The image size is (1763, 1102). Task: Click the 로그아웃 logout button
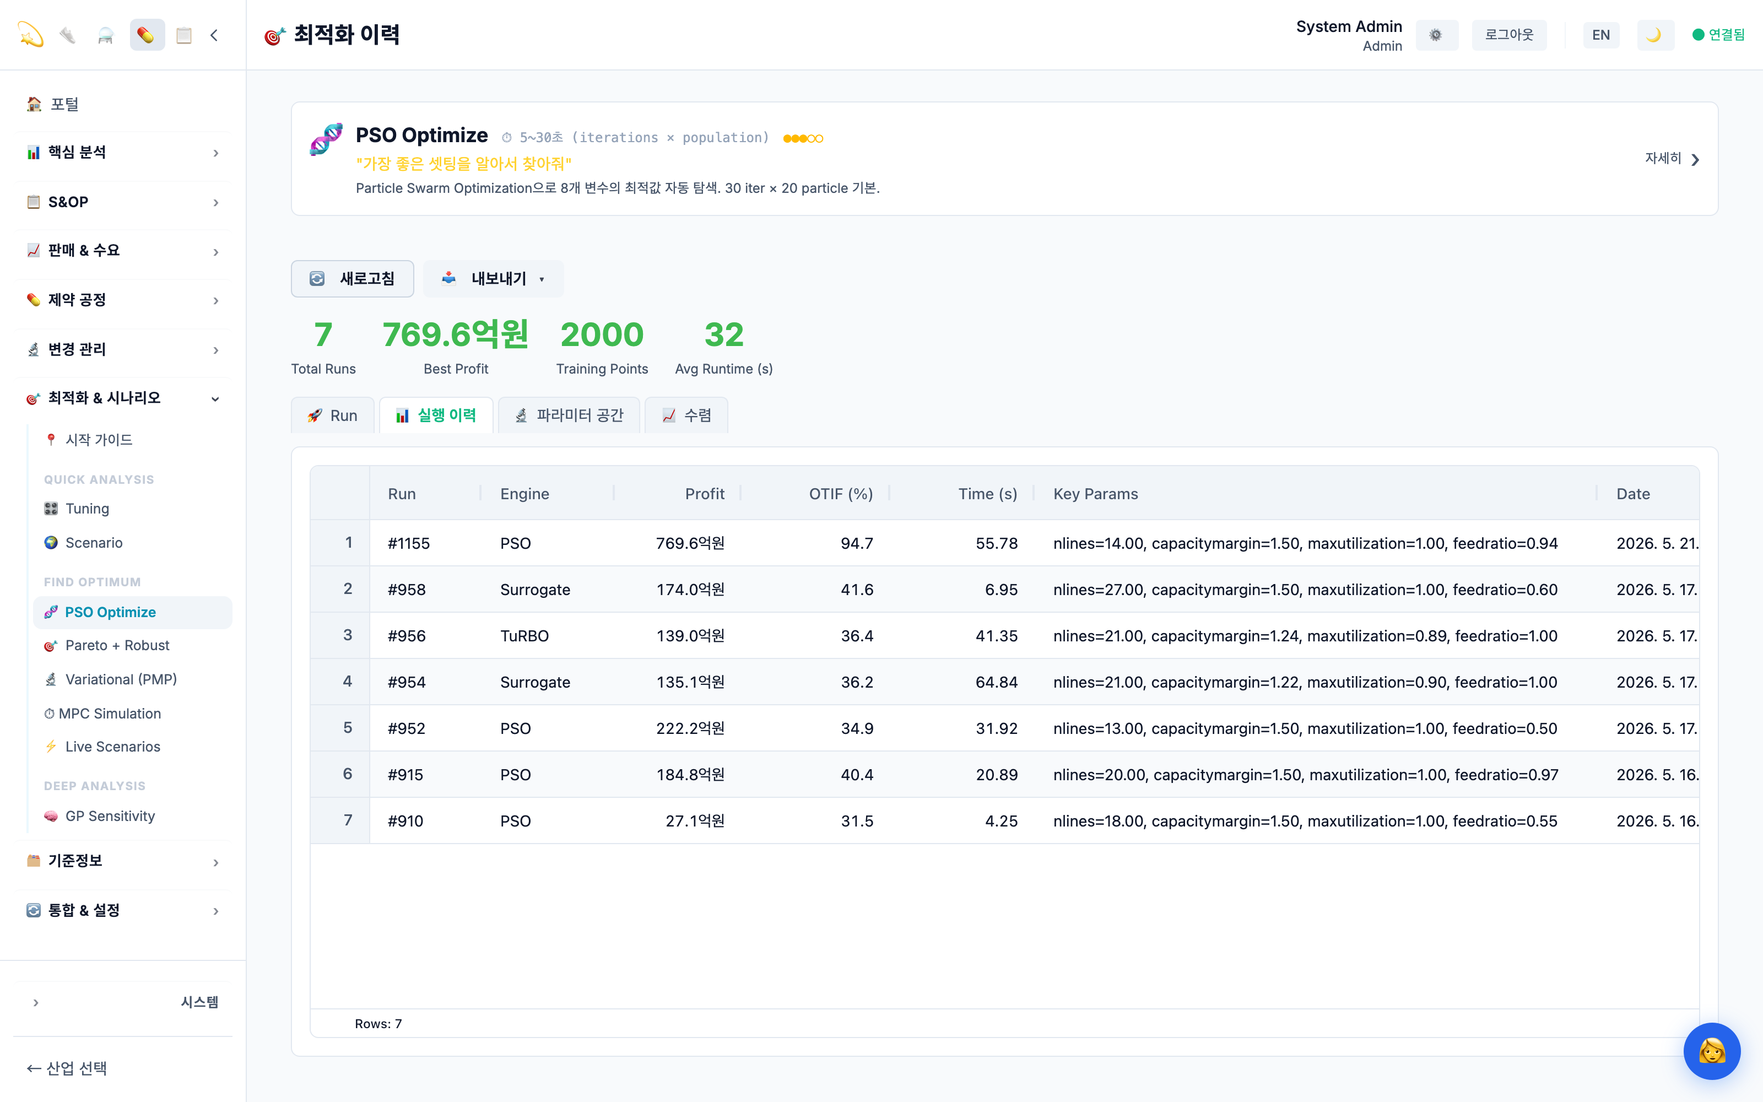coord(1509,35)
